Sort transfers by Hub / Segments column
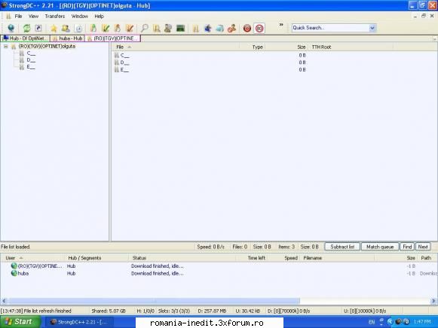 tap(97, 258)
